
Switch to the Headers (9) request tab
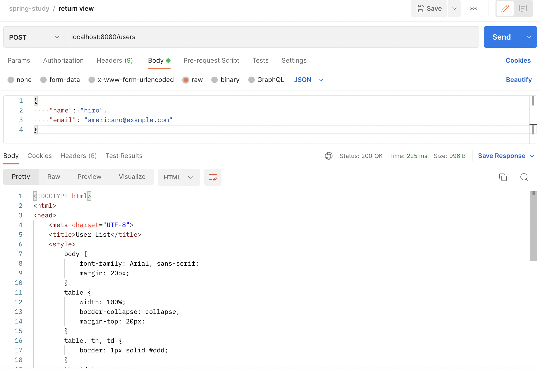[x=114, y=61]
